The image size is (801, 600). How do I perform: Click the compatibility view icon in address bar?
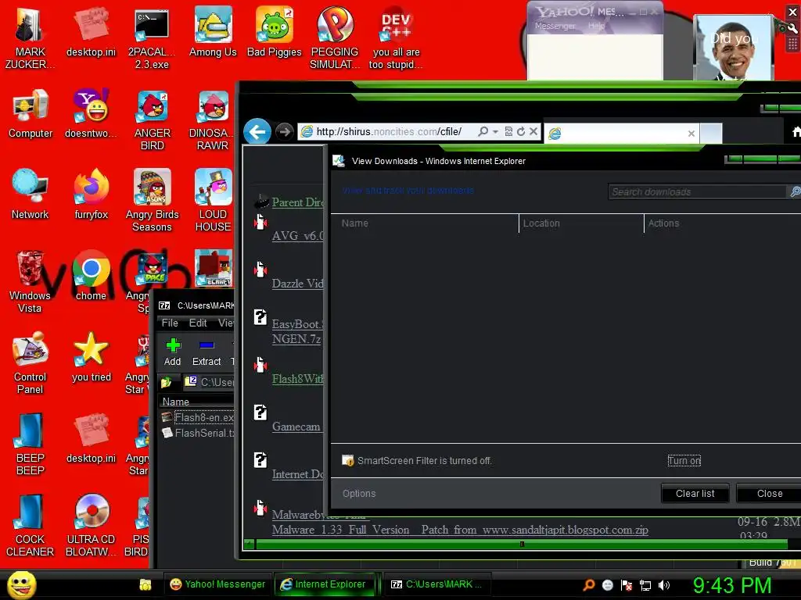508,131
